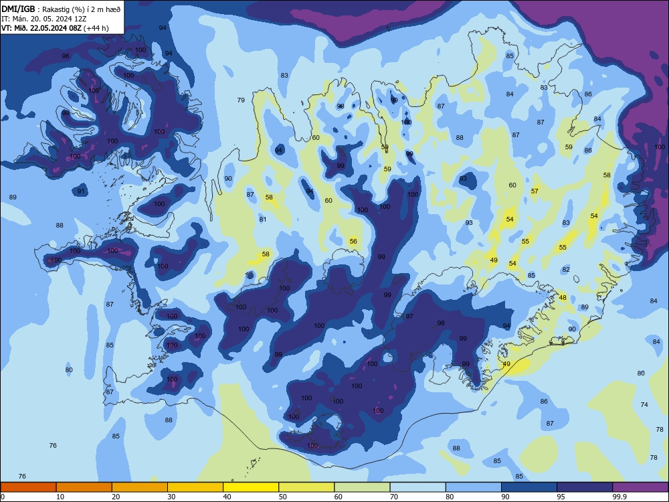This screenshot has height=502, width=669.
Task: Click the legend tick label 70
Action: tap(394, 497)
